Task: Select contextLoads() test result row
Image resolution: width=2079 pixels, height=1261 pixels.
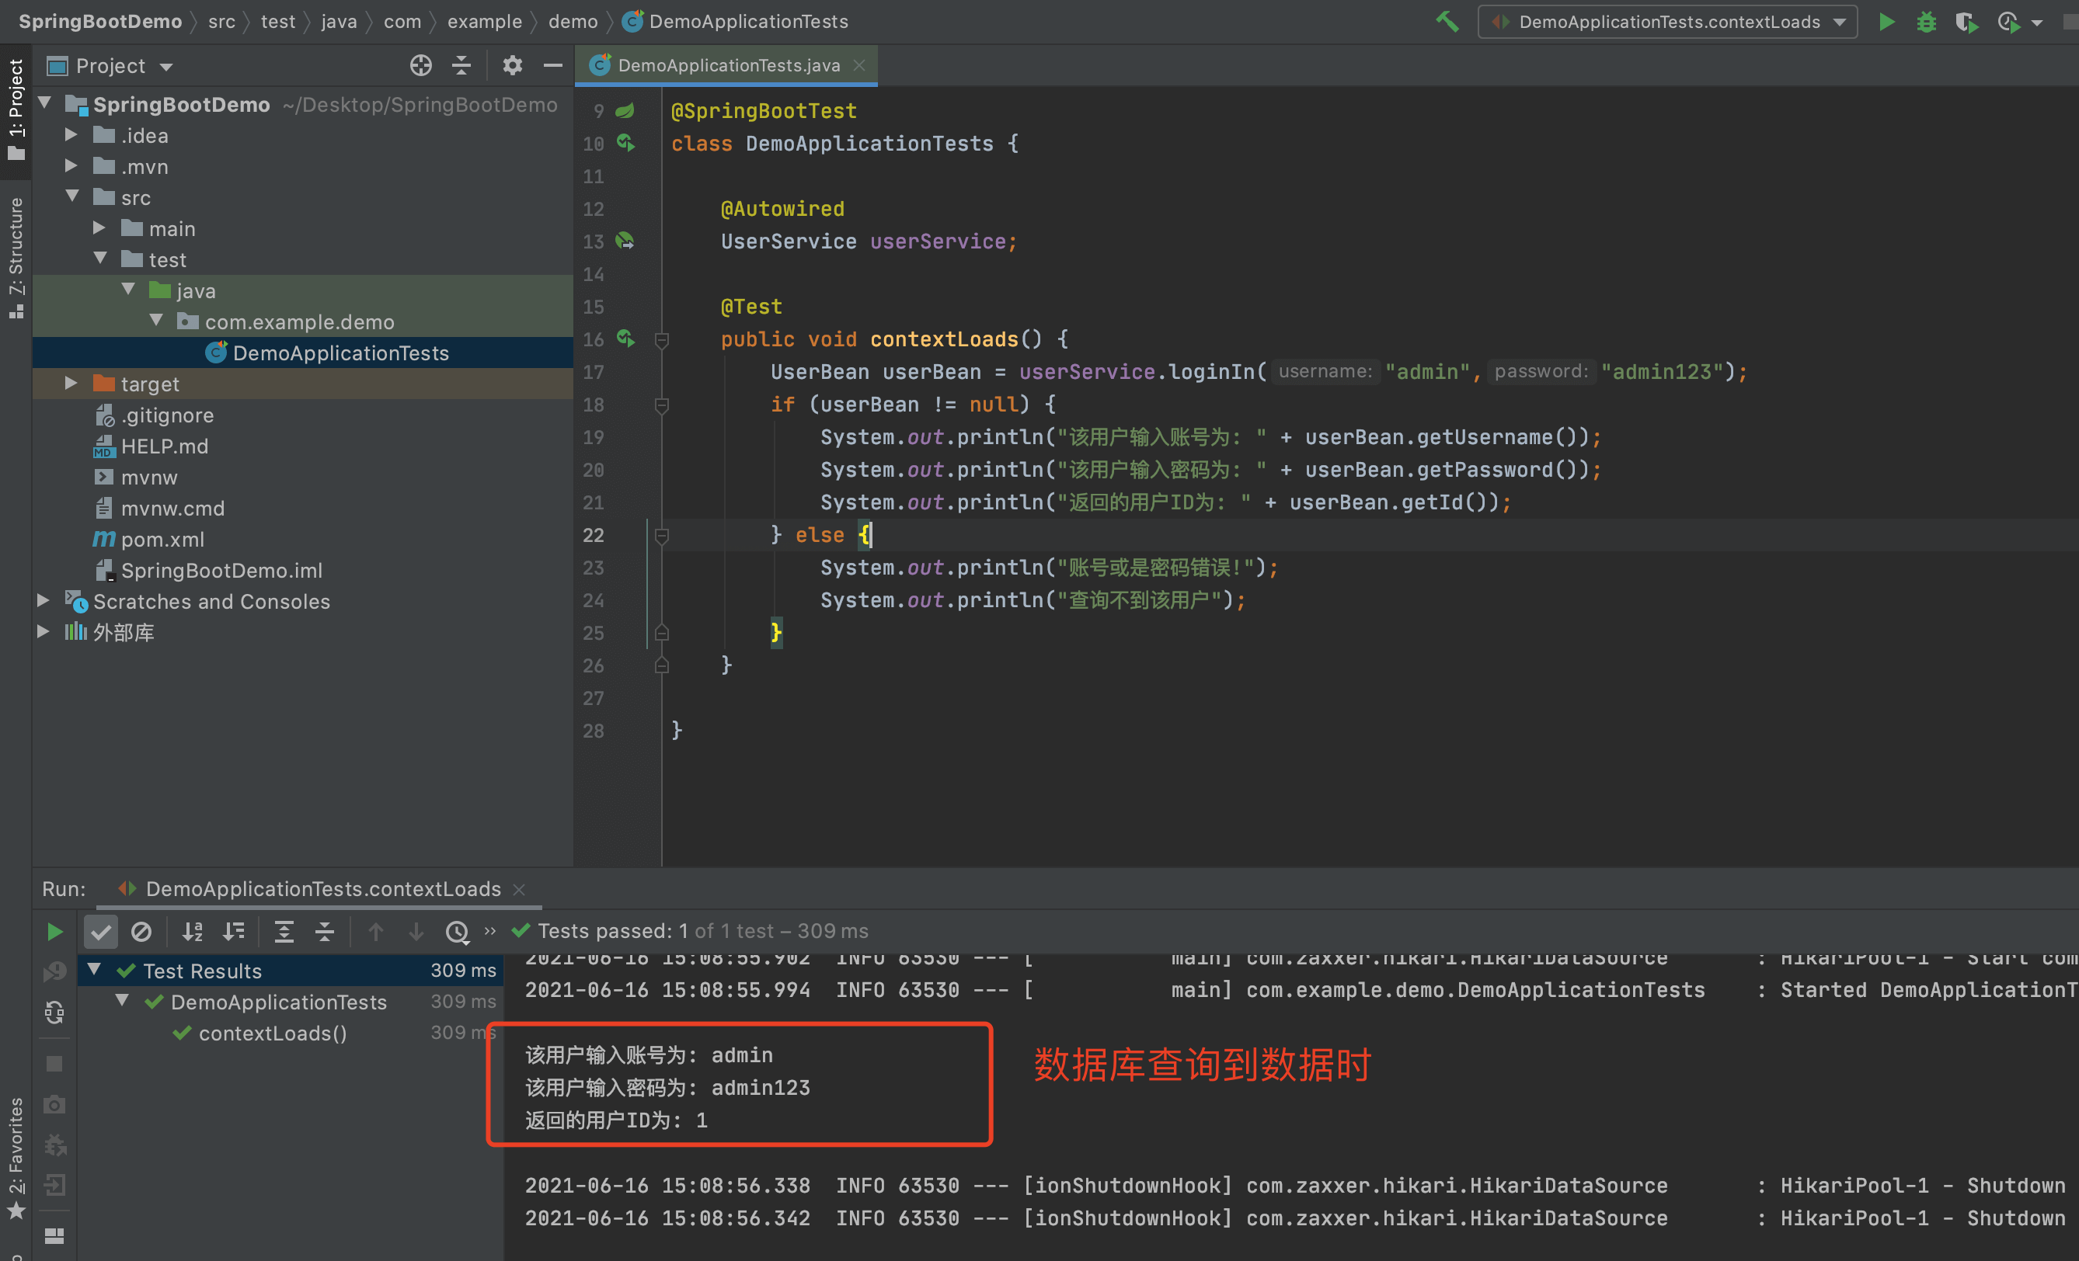Action: [x=291, y=1033]
